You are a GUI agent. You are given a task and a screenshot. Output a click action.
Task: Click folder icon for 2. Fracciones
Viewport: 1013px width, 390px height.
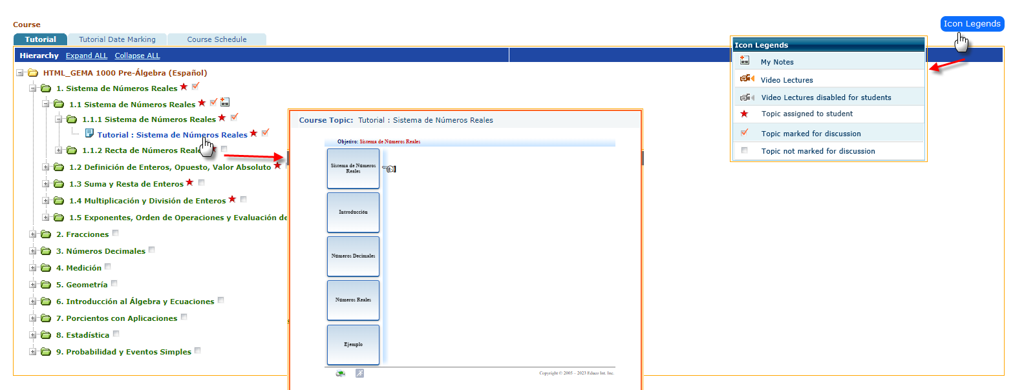46,234
